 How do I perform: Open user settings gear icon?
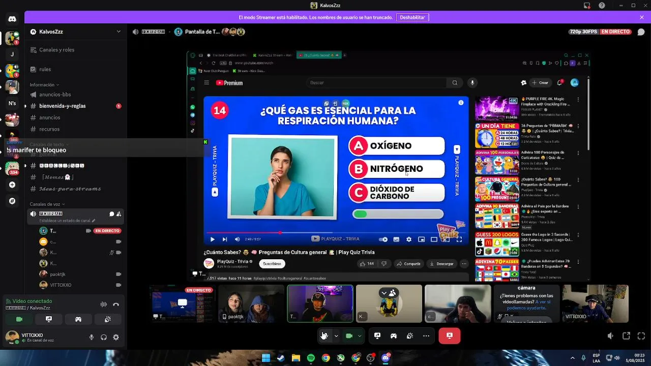[x=116, y=337]
